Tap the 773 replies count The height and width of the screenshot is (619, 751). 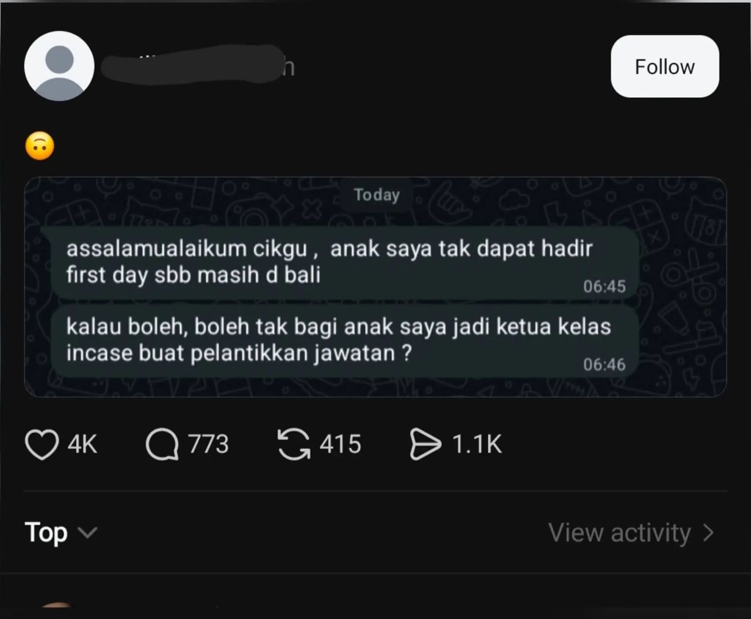pos(208,444)
